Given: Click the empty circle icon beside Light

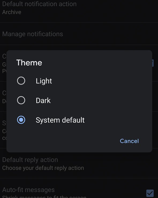Looking at the screenshot, I should tap(21, 81).
